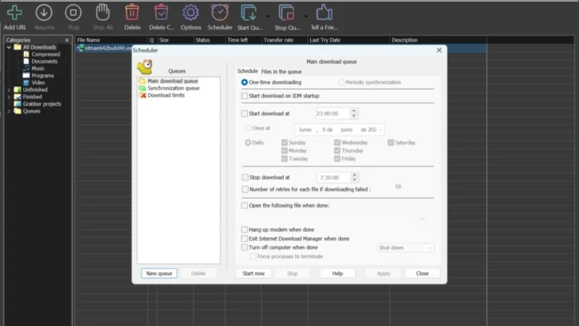
Task: Click the New queue button
Action: click(159, 274)
